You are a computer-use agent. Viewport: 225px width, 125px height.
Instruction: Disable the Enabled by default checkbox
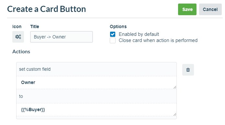(113, 34)
